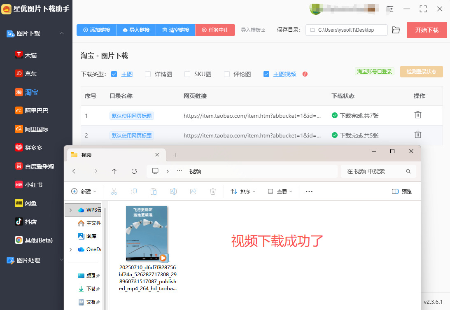Open the 其他(Beta) sidebar entry

(34, 240)
